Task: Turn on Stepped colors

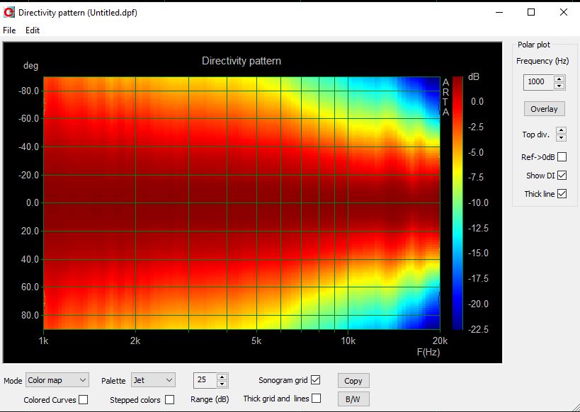Action: pos(170,400)
